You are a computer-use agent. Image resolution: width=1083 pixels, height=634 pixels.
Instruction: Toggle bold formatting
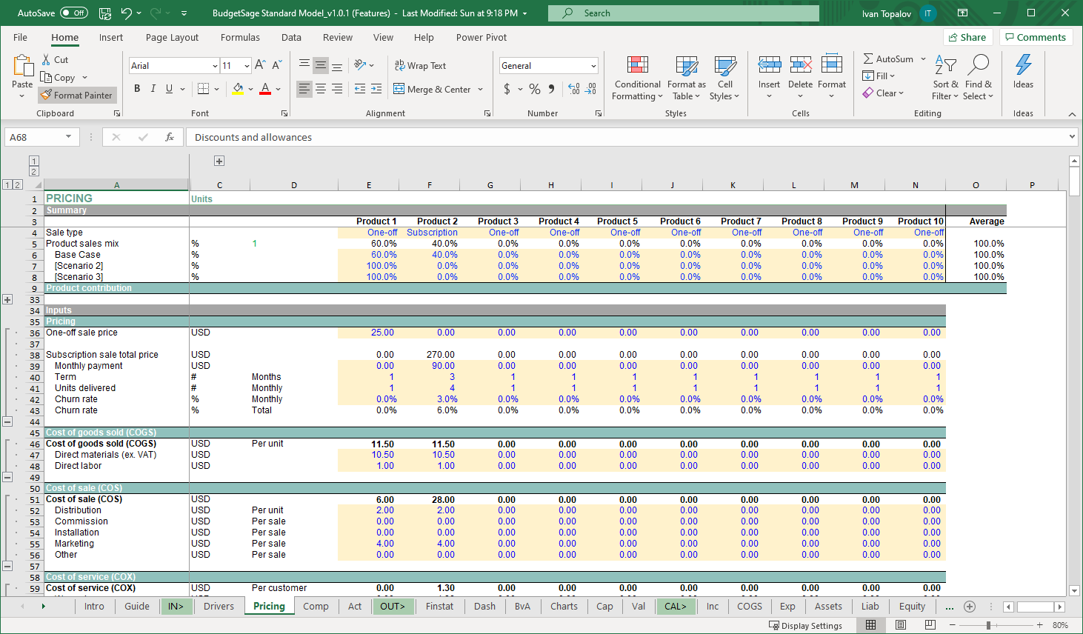[137, 89]
